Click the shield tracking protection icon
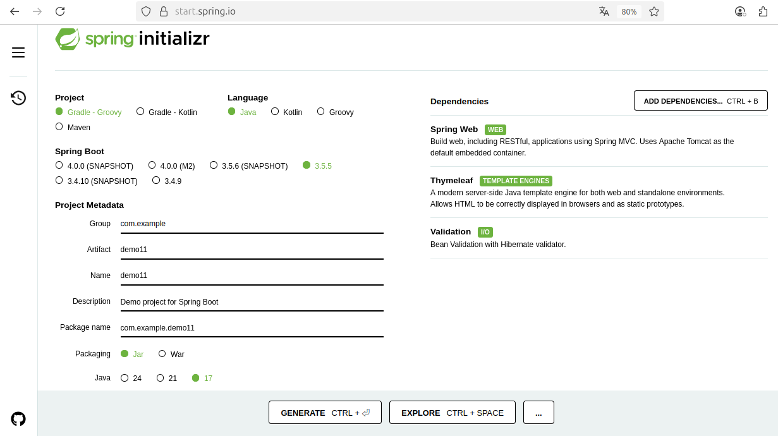Screen dimensions: 778x436 (146, 11)
